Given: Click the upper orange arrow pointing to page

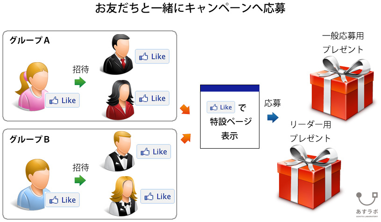Looking at the screenshot, I should 185,109.
